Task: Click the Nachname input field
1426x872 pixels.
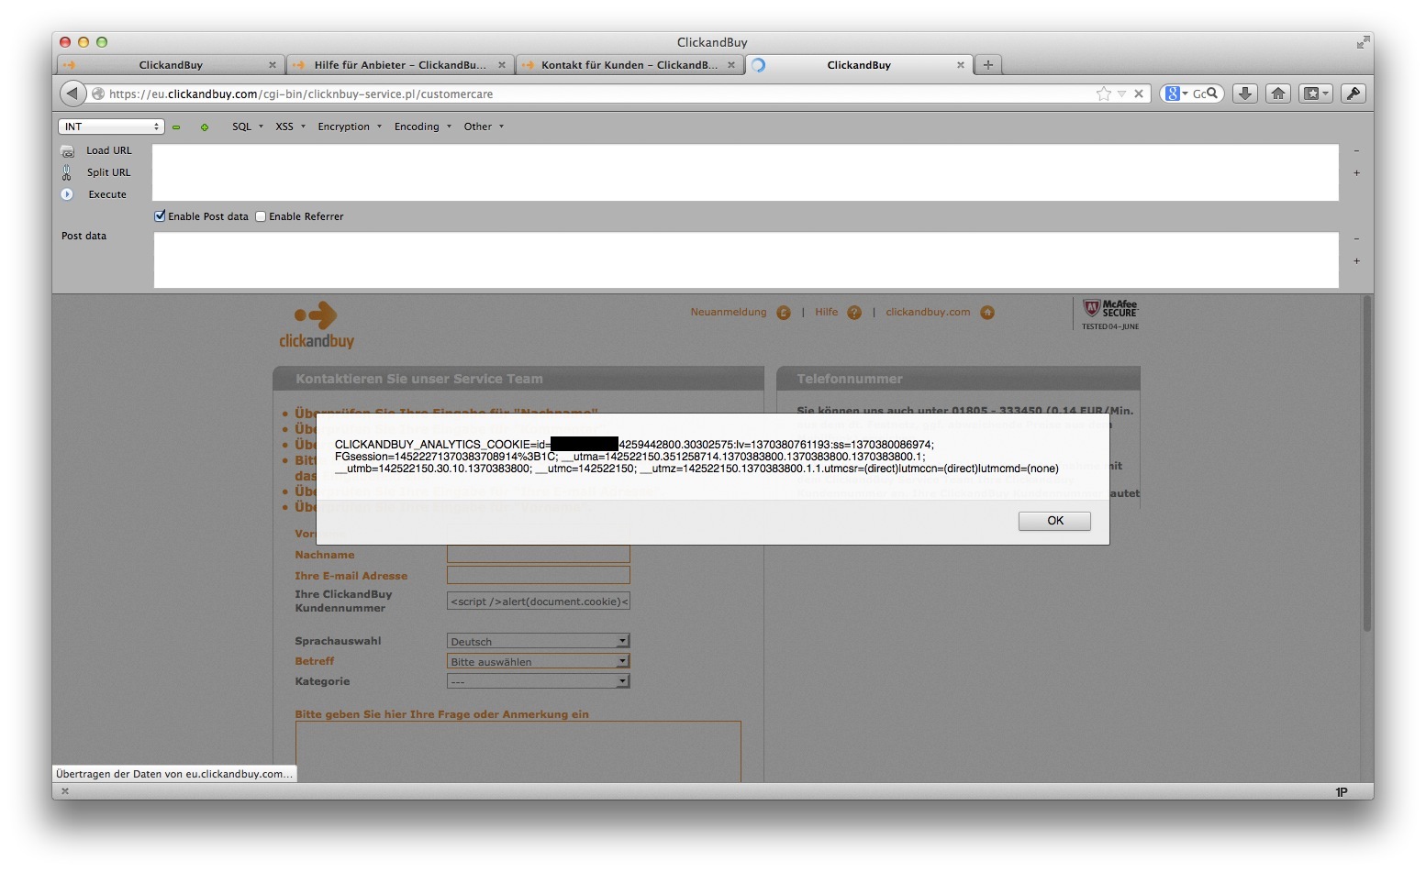Action: tap(539, 554)
